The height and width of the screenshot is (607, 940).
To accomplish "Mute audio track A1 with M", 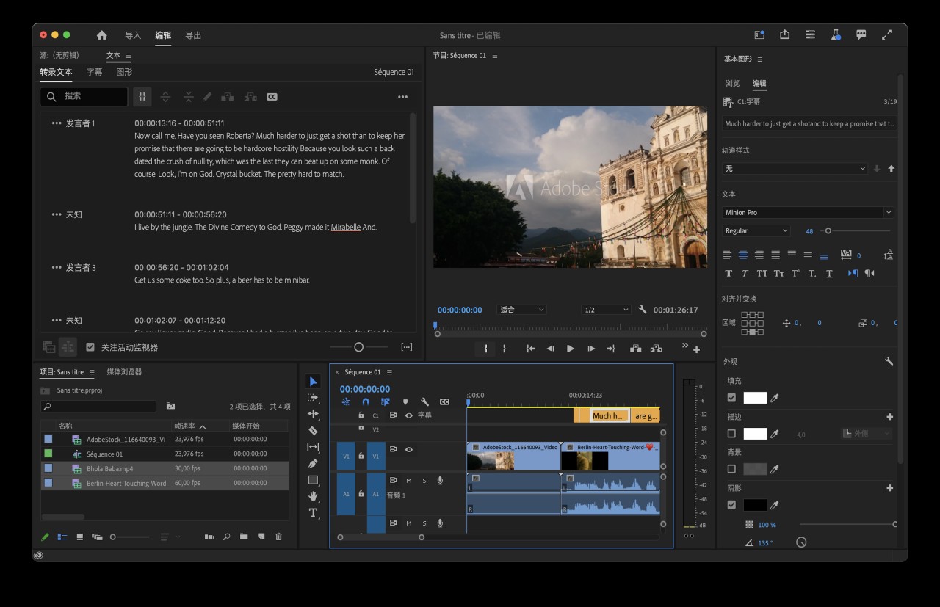I will [x=409, y=481].
